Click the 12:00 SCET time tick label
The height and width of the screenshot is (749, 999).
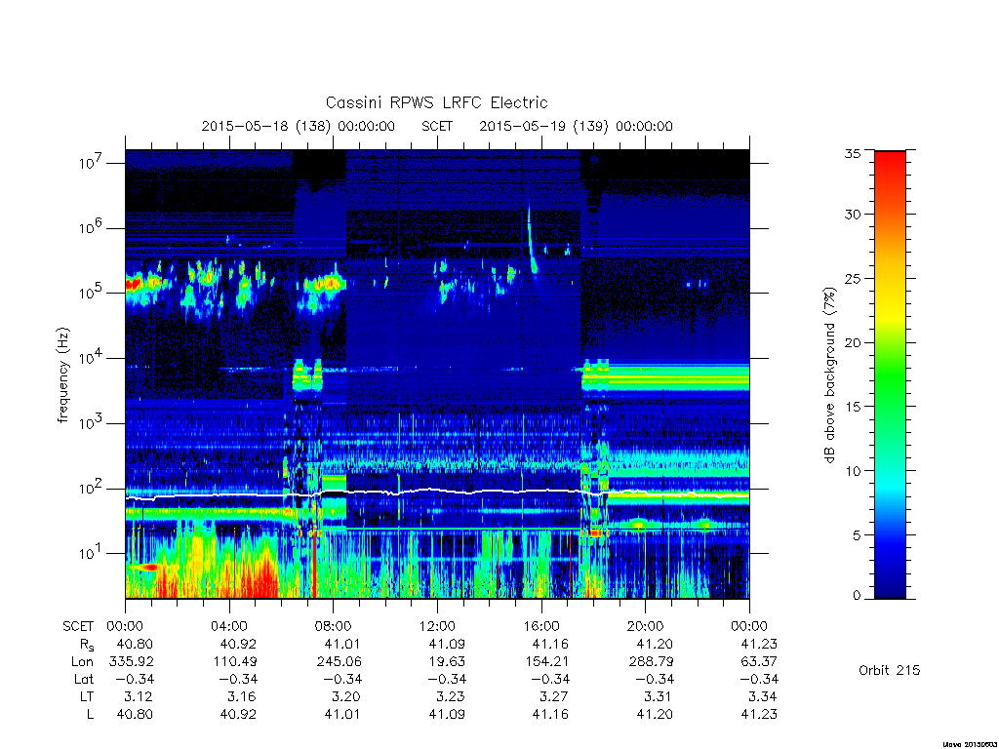pos(437,626)
